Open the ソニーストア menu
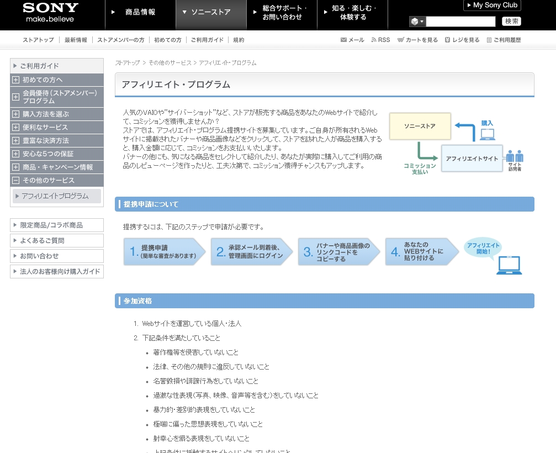Image resolution: width=556 pixels, height=453 pixels. [x=211, y=12]
